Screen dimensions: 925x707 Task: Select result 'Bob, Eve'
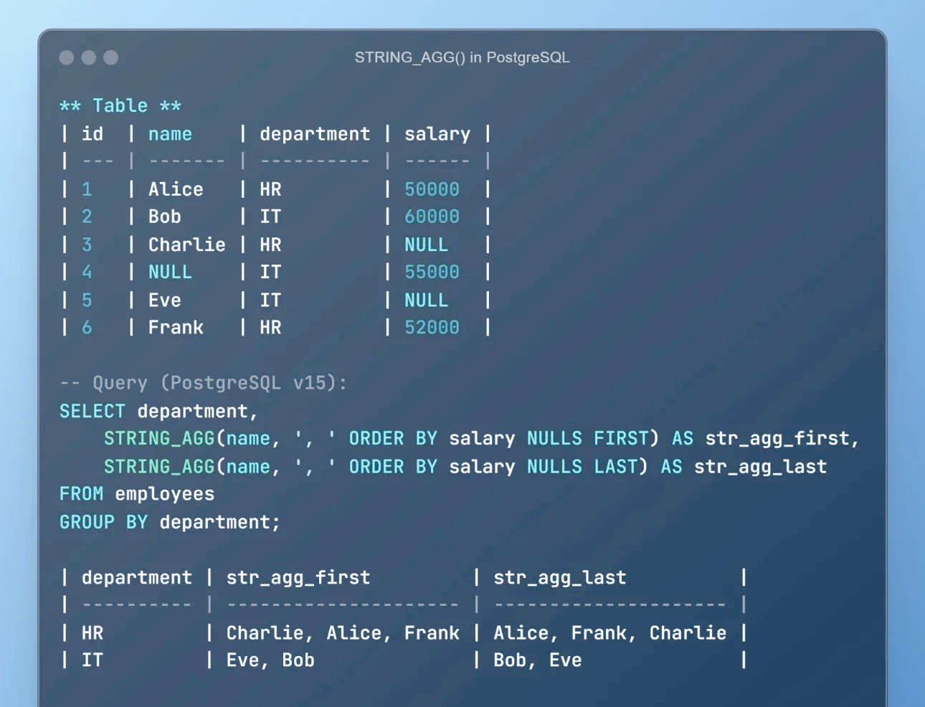coord(537,660)
